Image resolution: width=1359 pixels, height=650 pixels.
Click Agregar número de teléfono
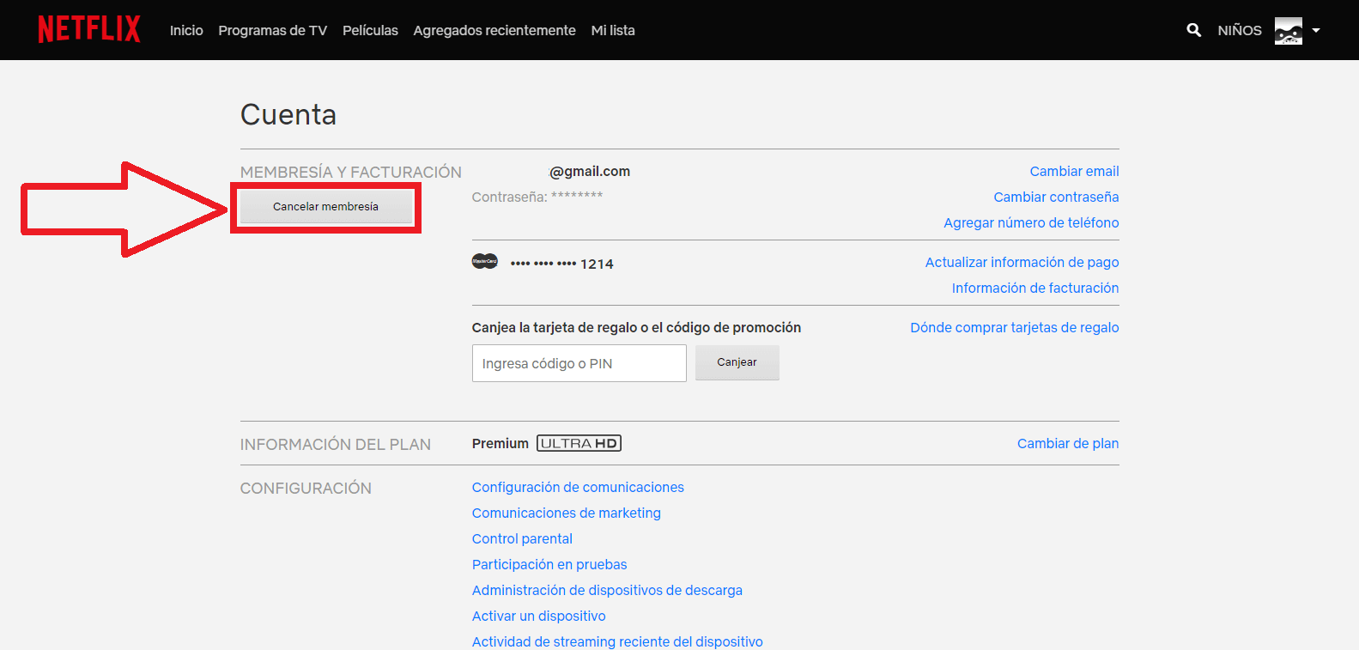(x=1031, y=222)
